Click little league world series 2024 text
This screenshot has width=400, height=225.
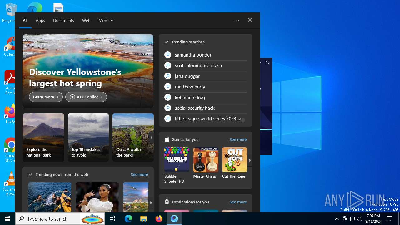point(210,118)
